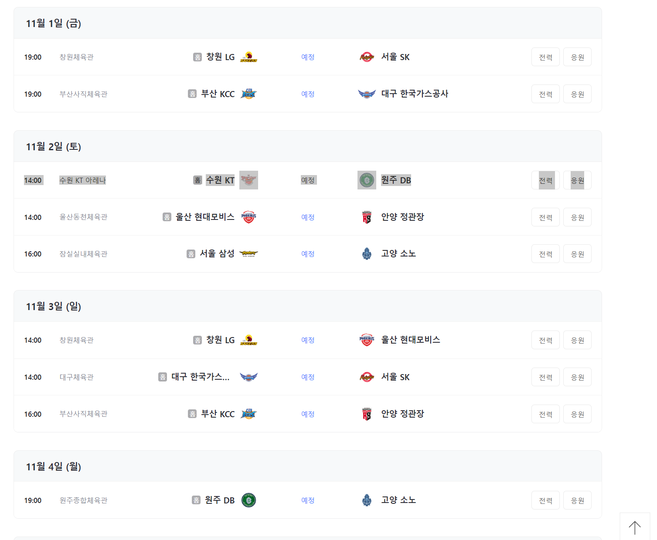Click the 울산 현대모비스 away team name on November 3
Image resolution: width=657 pixels, height=540 pixels.
(x=411, y=340)
